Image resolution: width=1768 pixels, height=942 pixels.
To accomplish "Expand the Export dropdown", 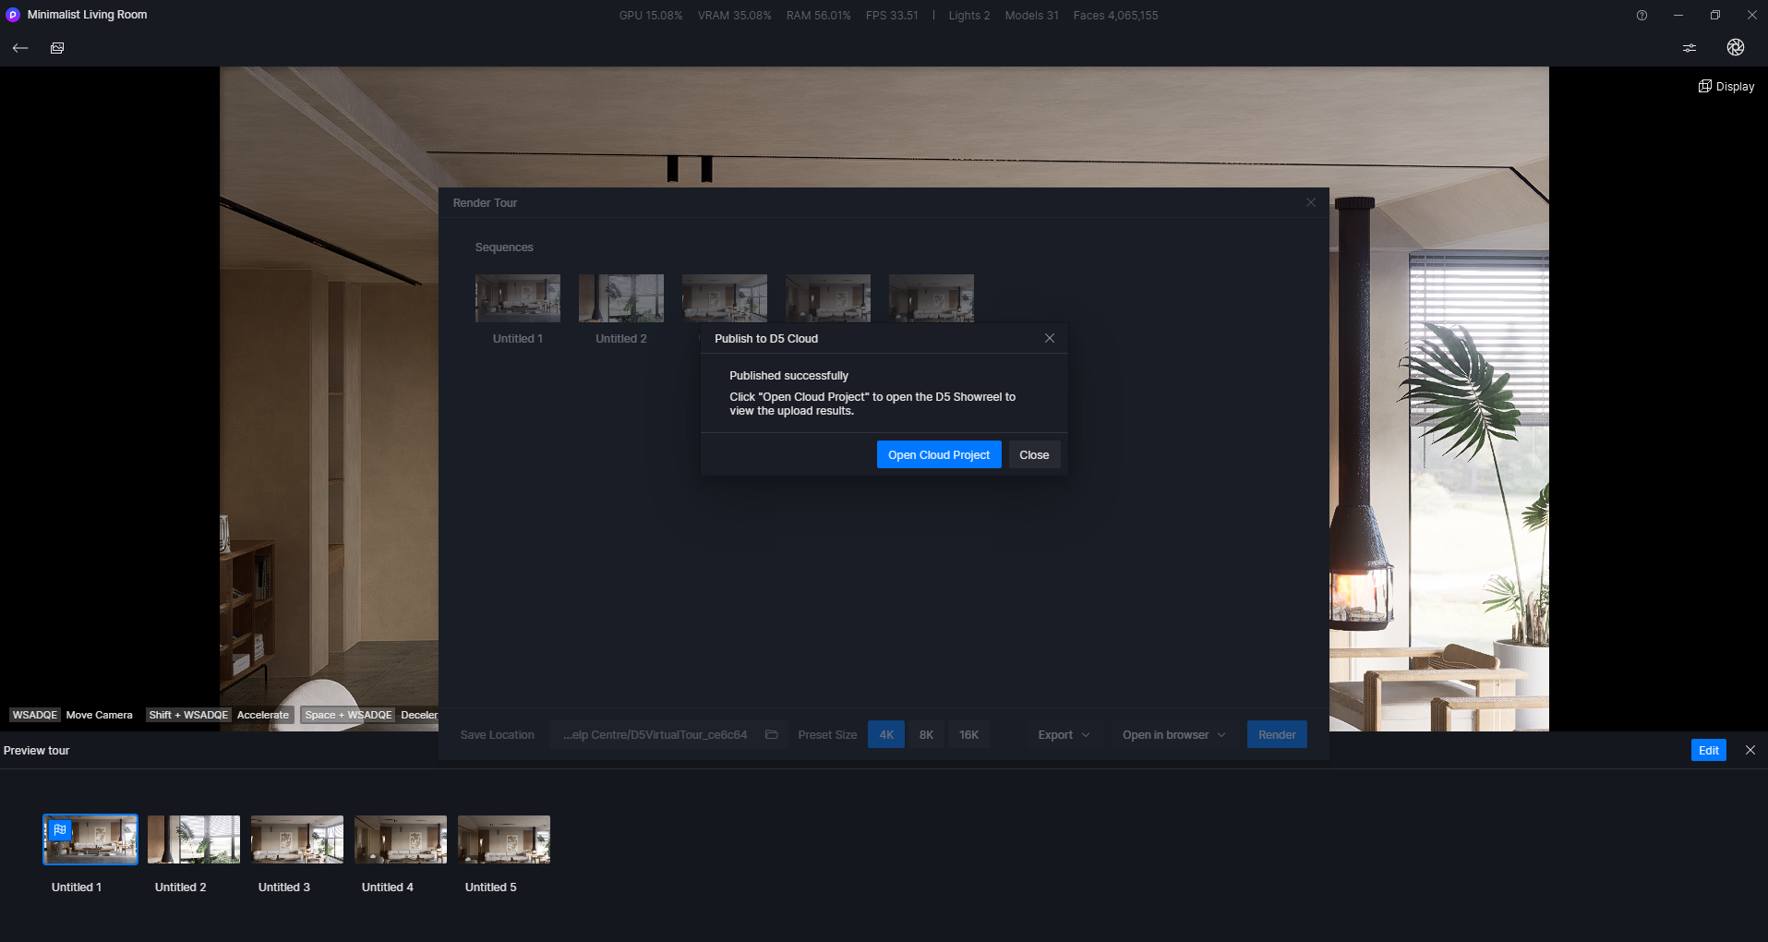I will (x=1064, y=734).
